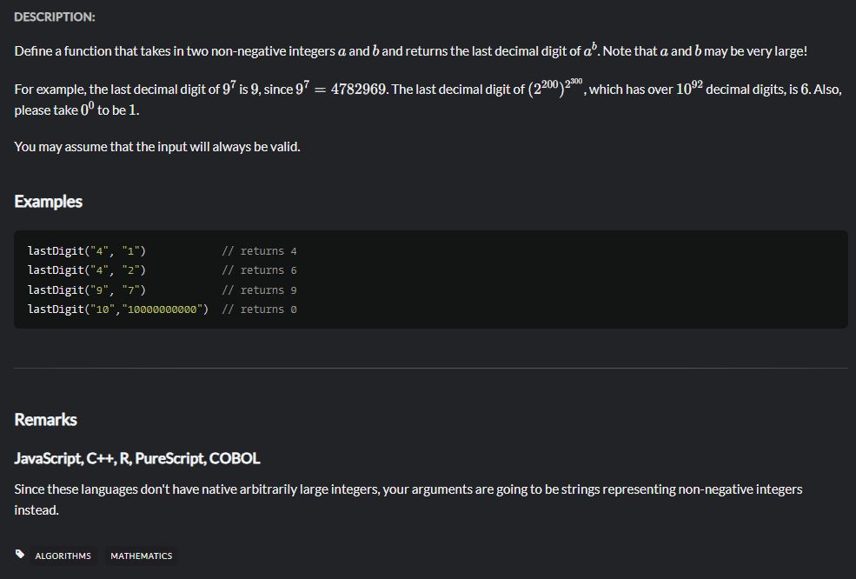
Task: Click the "10000000000" string argument in code
Action: point(163,309)
